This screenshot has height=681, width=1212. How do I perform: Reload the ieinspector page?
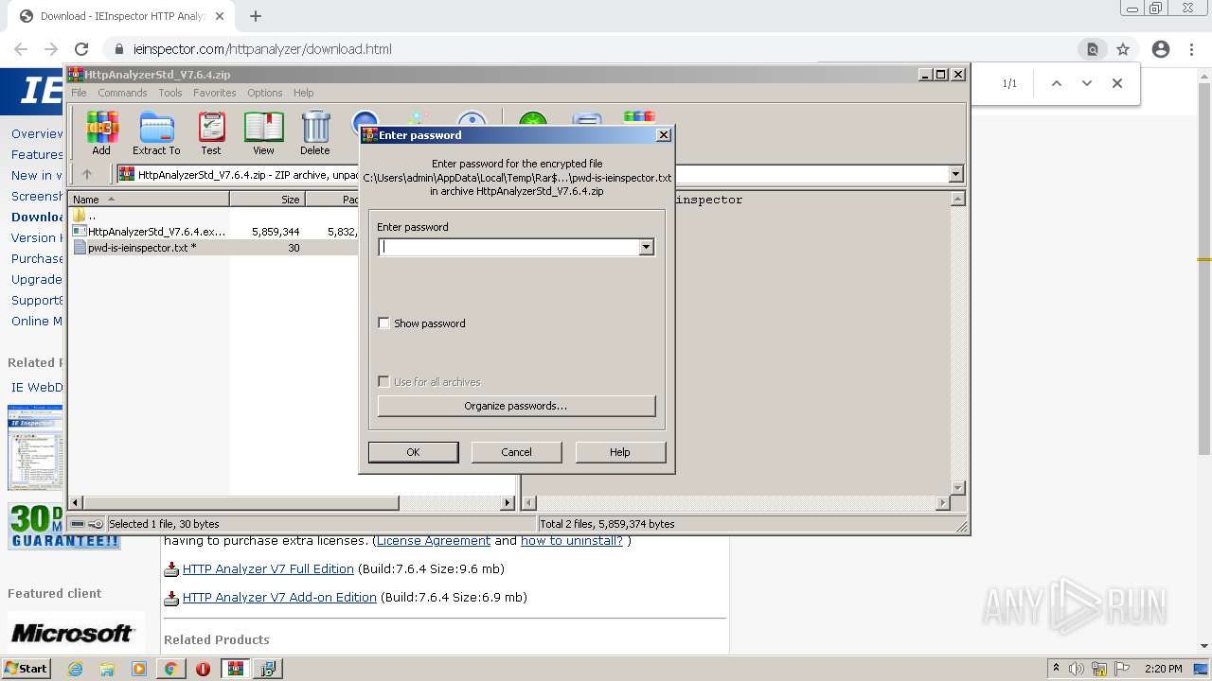coord(81,49)
